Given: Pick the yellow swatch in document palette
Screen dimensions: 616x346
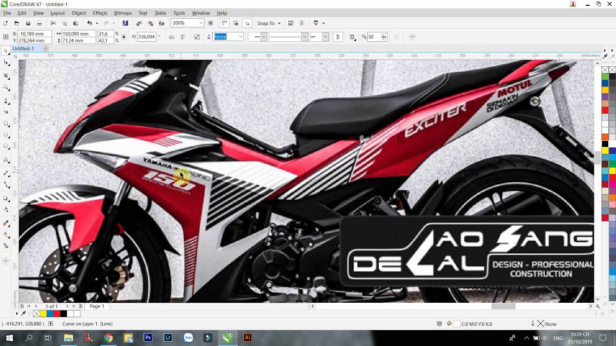Looking at the screenshot, I should (x=43, y=314).
